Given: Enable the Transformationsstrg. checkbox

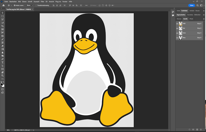Looking at the screenshot, I should 36,5.
